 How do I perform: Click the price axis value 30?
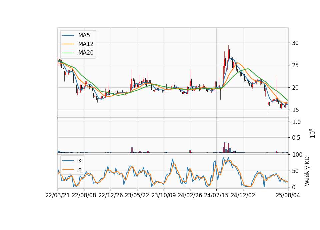point(295,43)
